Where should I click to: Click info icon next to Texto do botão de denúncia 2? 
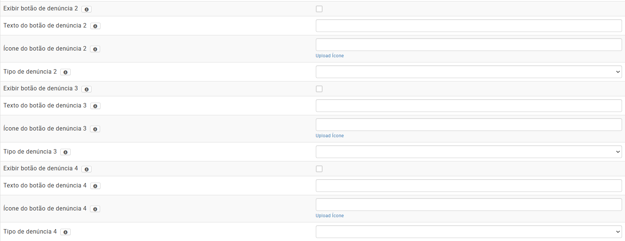click(x=95, y=26)
